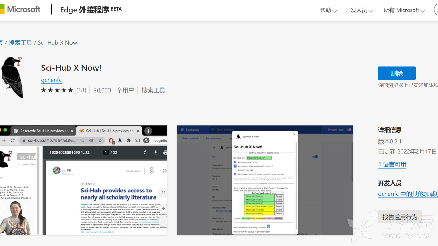The image size is (438, 246).
Task: Click the Cast icon in the address bar
Action: pos(137,141)
